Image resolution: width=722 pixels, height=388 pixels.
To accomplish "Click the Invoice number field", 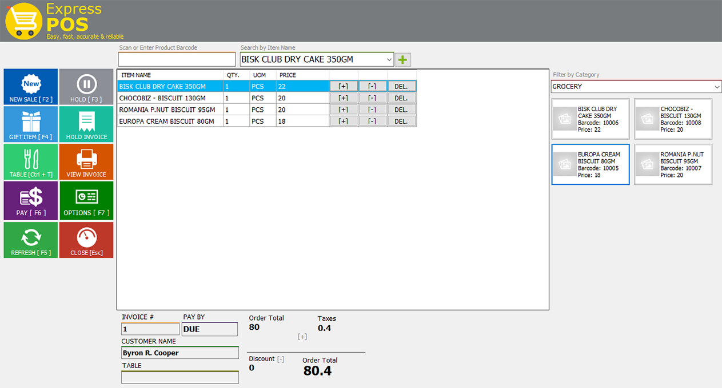I will click(150, 329).
